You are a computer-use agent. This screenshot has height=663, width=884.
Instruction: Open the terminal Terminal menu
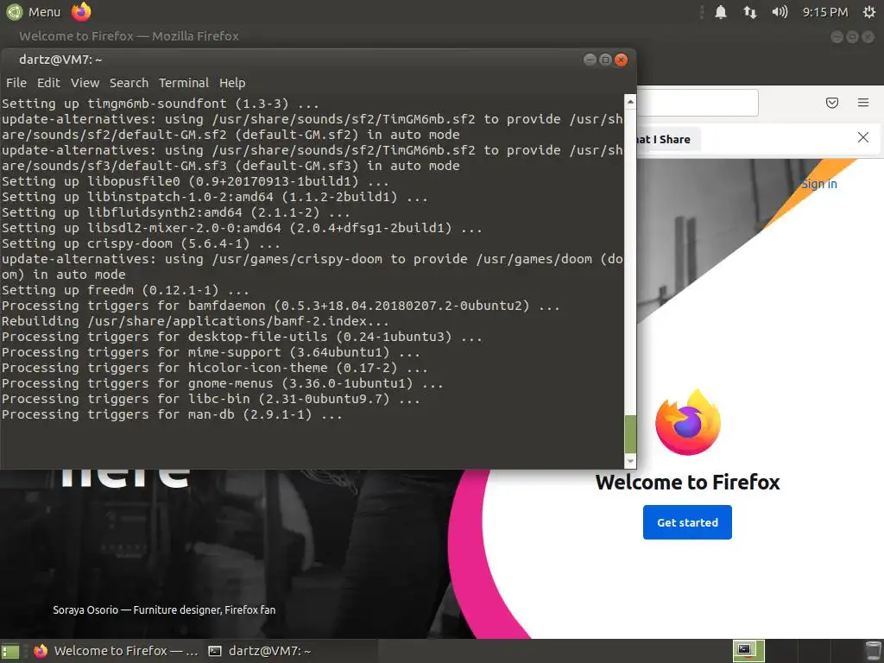point(184,83)
